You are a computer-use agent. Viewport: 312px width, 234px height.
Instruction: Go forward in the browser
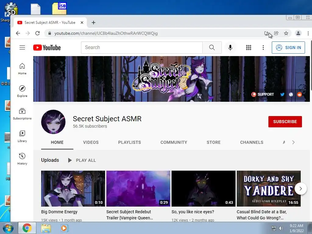point(28,33)
